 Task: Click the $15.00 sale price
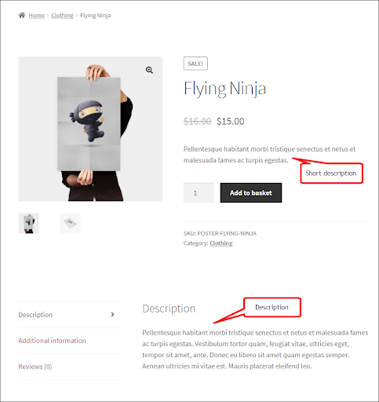[x=231, y=121]
